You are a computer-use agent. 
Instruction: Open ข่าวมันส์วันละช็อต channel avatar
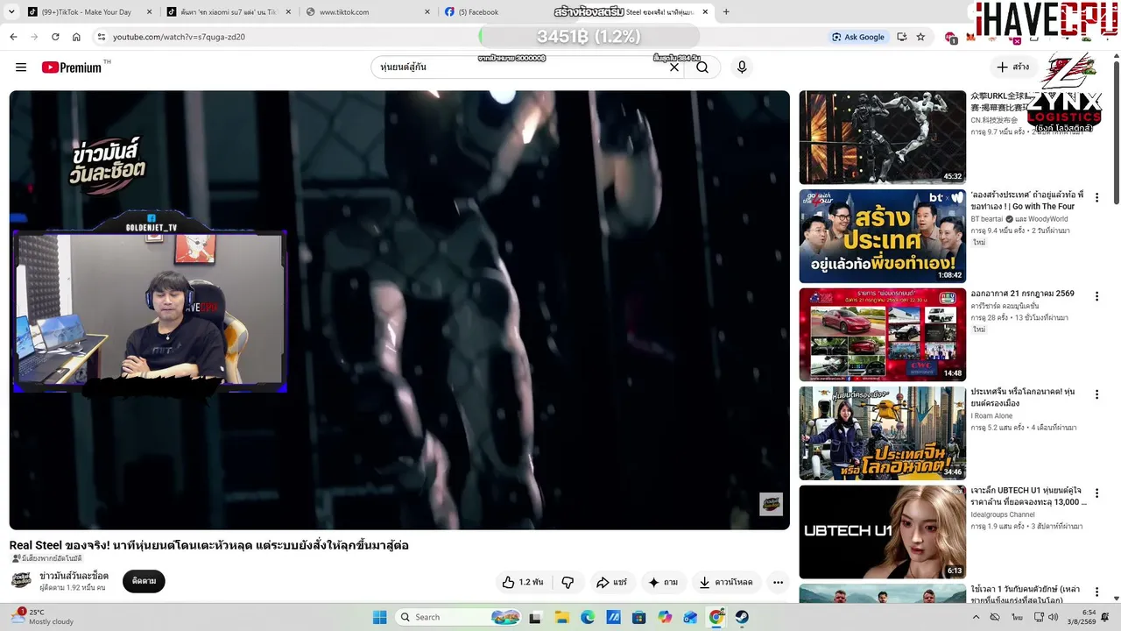pos(21,580)
